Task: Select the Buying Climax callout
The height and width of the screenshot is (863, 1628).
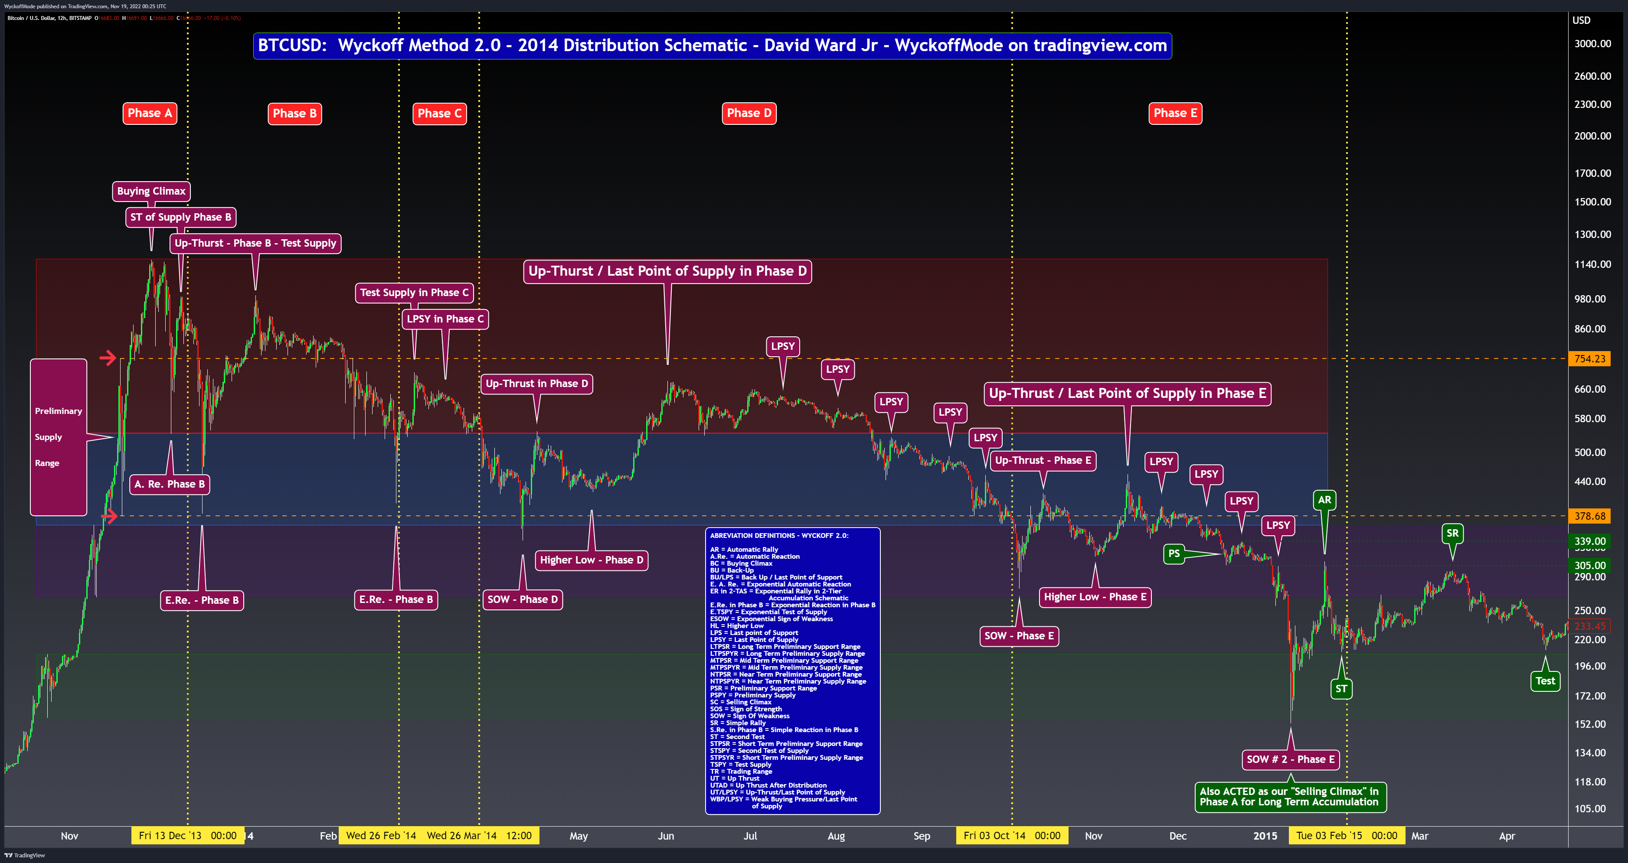Action: (x=151, y=192)
